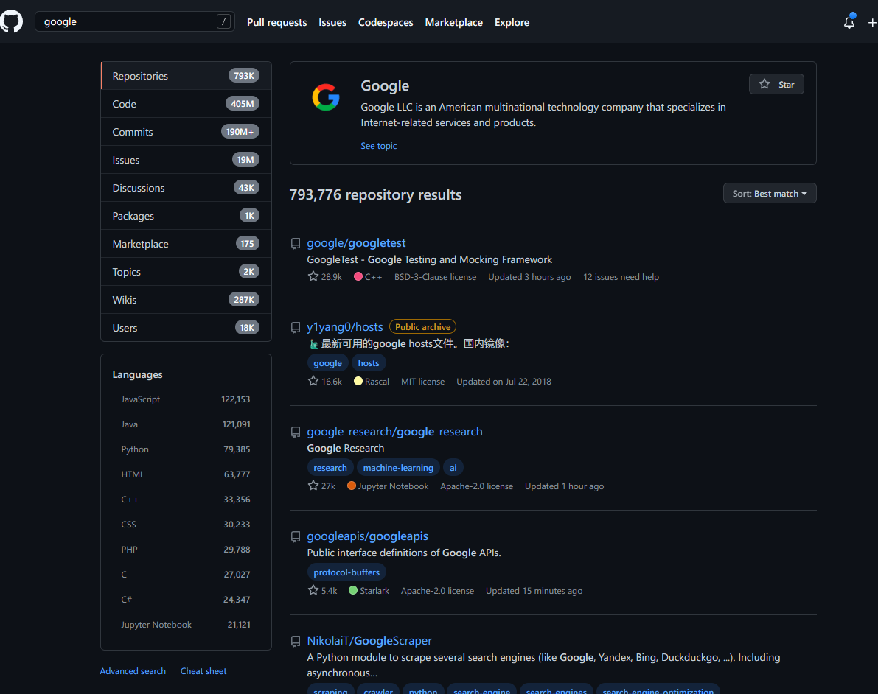The height and width of the screenshot is (694, 878).
Task: Click the 5.4k stars icon for googleapis
Action: pyautogui.click(x=313, y=590)
